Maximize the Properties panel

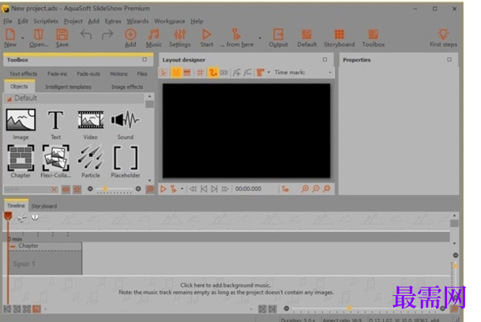click(449, 59)
